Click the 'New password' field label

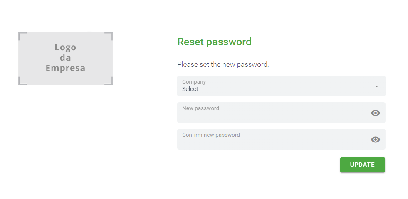click(200, 108)
